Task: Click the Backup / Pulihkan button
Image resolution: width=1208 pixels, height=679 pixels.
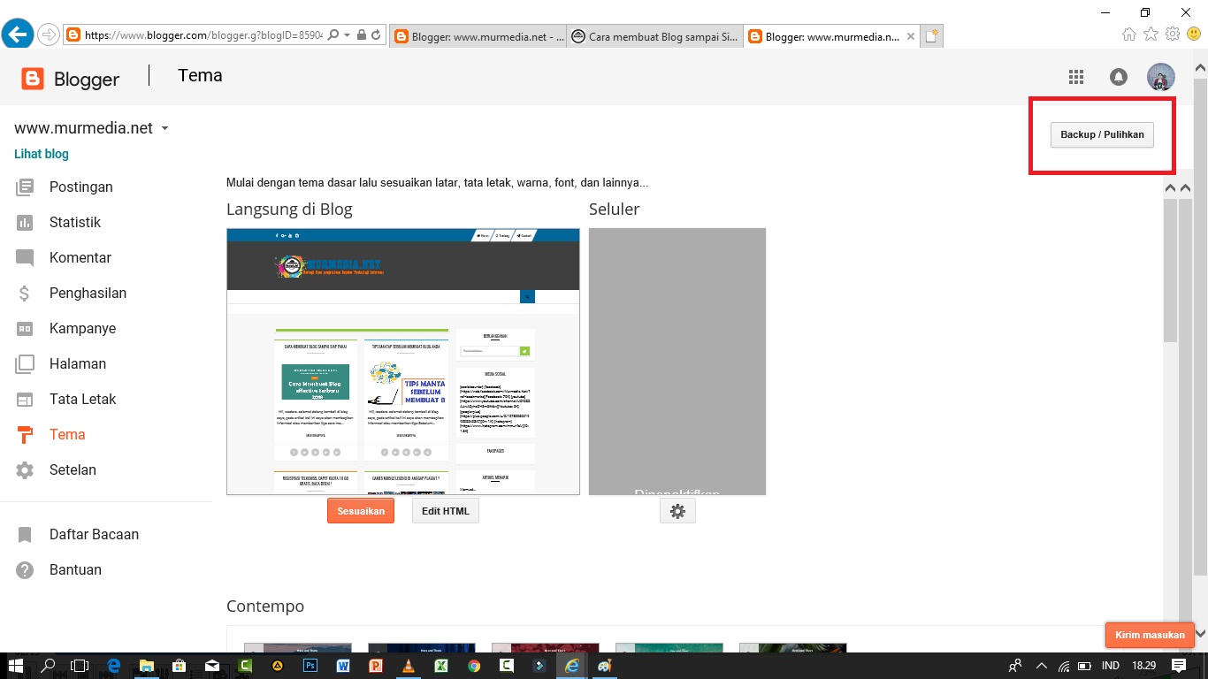Action: tap(1102, 134)
